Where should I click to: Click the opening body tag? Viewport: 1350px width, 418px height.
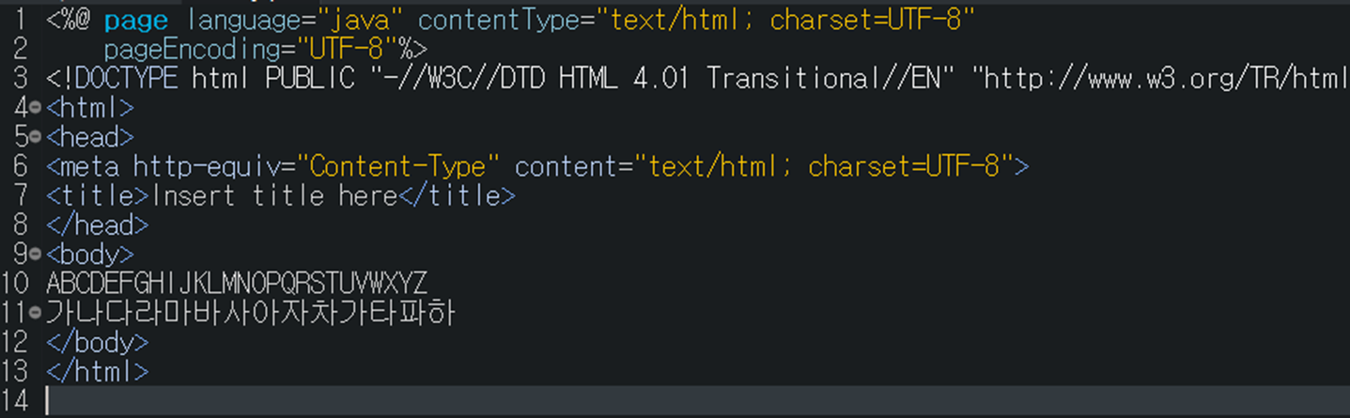coord(90,254)
